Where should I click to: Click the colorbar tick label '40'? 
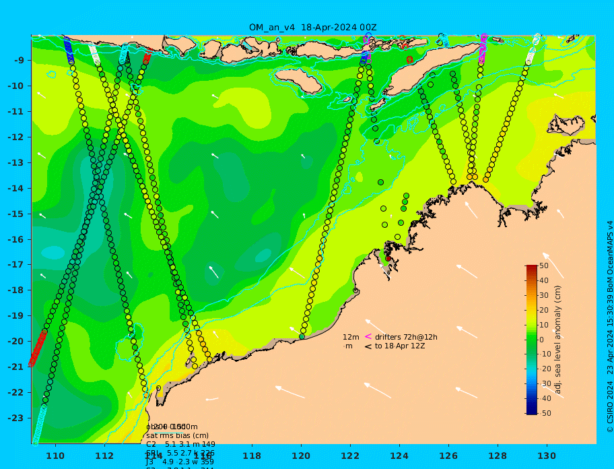click(544, 280)
